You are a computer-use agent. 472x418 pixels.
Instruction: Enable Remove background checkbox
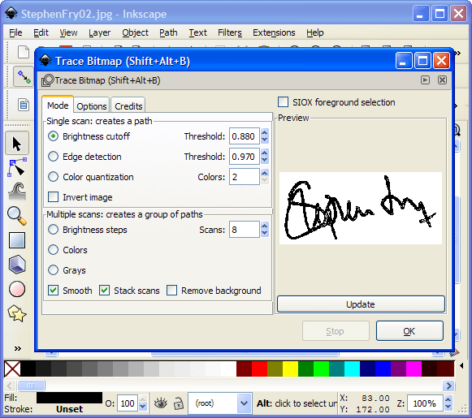coord(172,291)
